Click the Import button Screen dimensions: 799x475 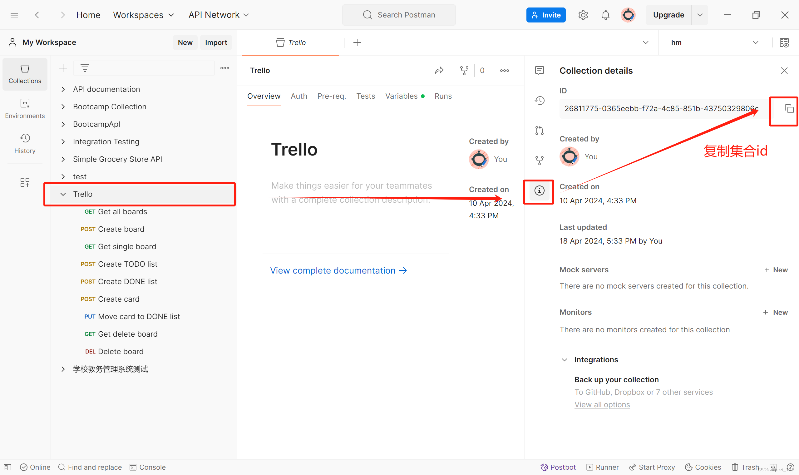point(216,42)
